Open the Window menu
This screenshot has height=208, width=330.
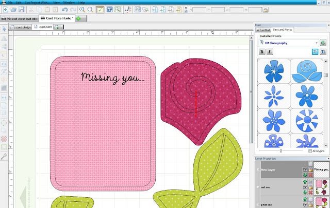69,3
